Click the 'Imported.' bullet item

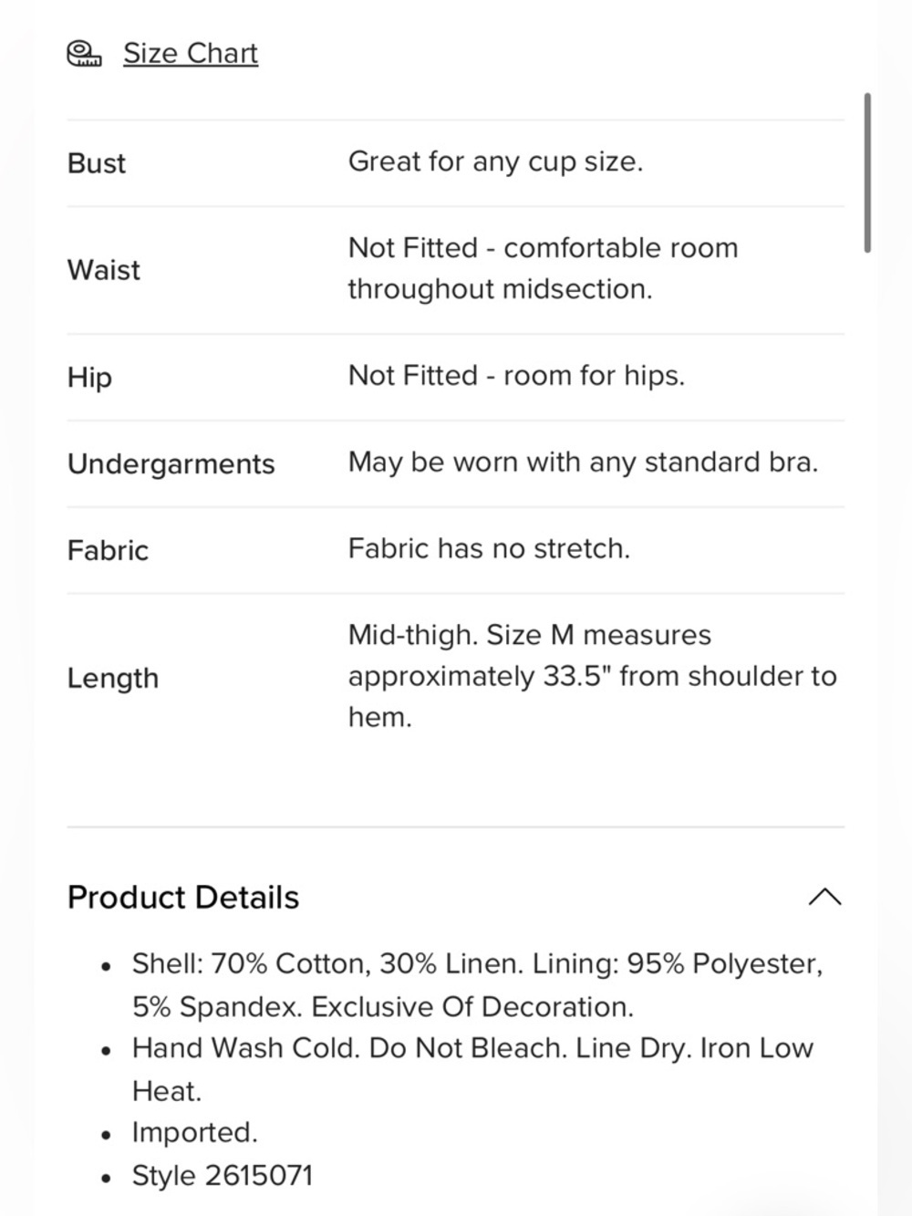pyautogui.click(x=195, y=1133)
